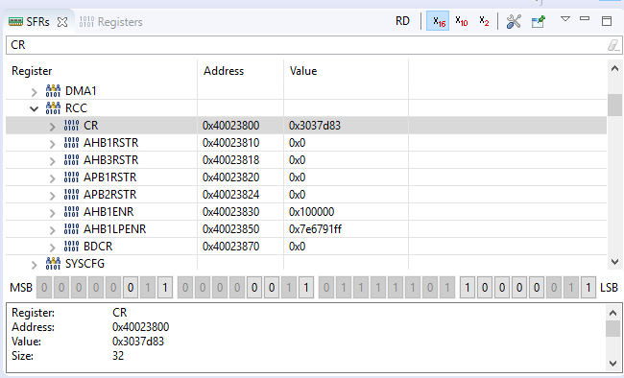Click the register list scrollbar down arrow
The width and height of the screenshot is (624, 378).
coord(614,262)
